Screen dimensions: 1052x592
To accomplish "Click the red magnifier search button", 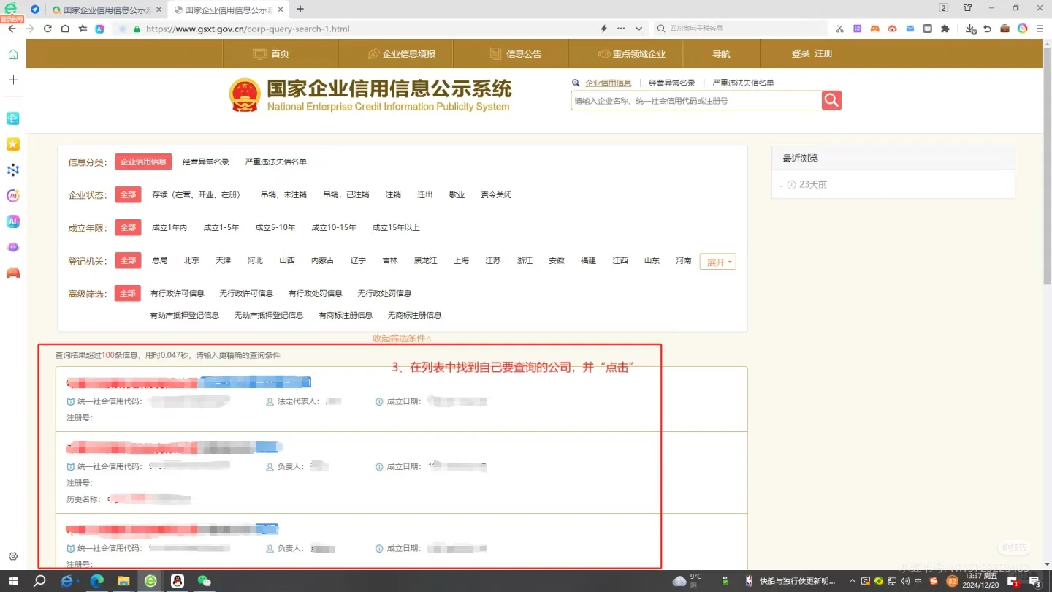I will pyautogui.click(x=831, y=100).
